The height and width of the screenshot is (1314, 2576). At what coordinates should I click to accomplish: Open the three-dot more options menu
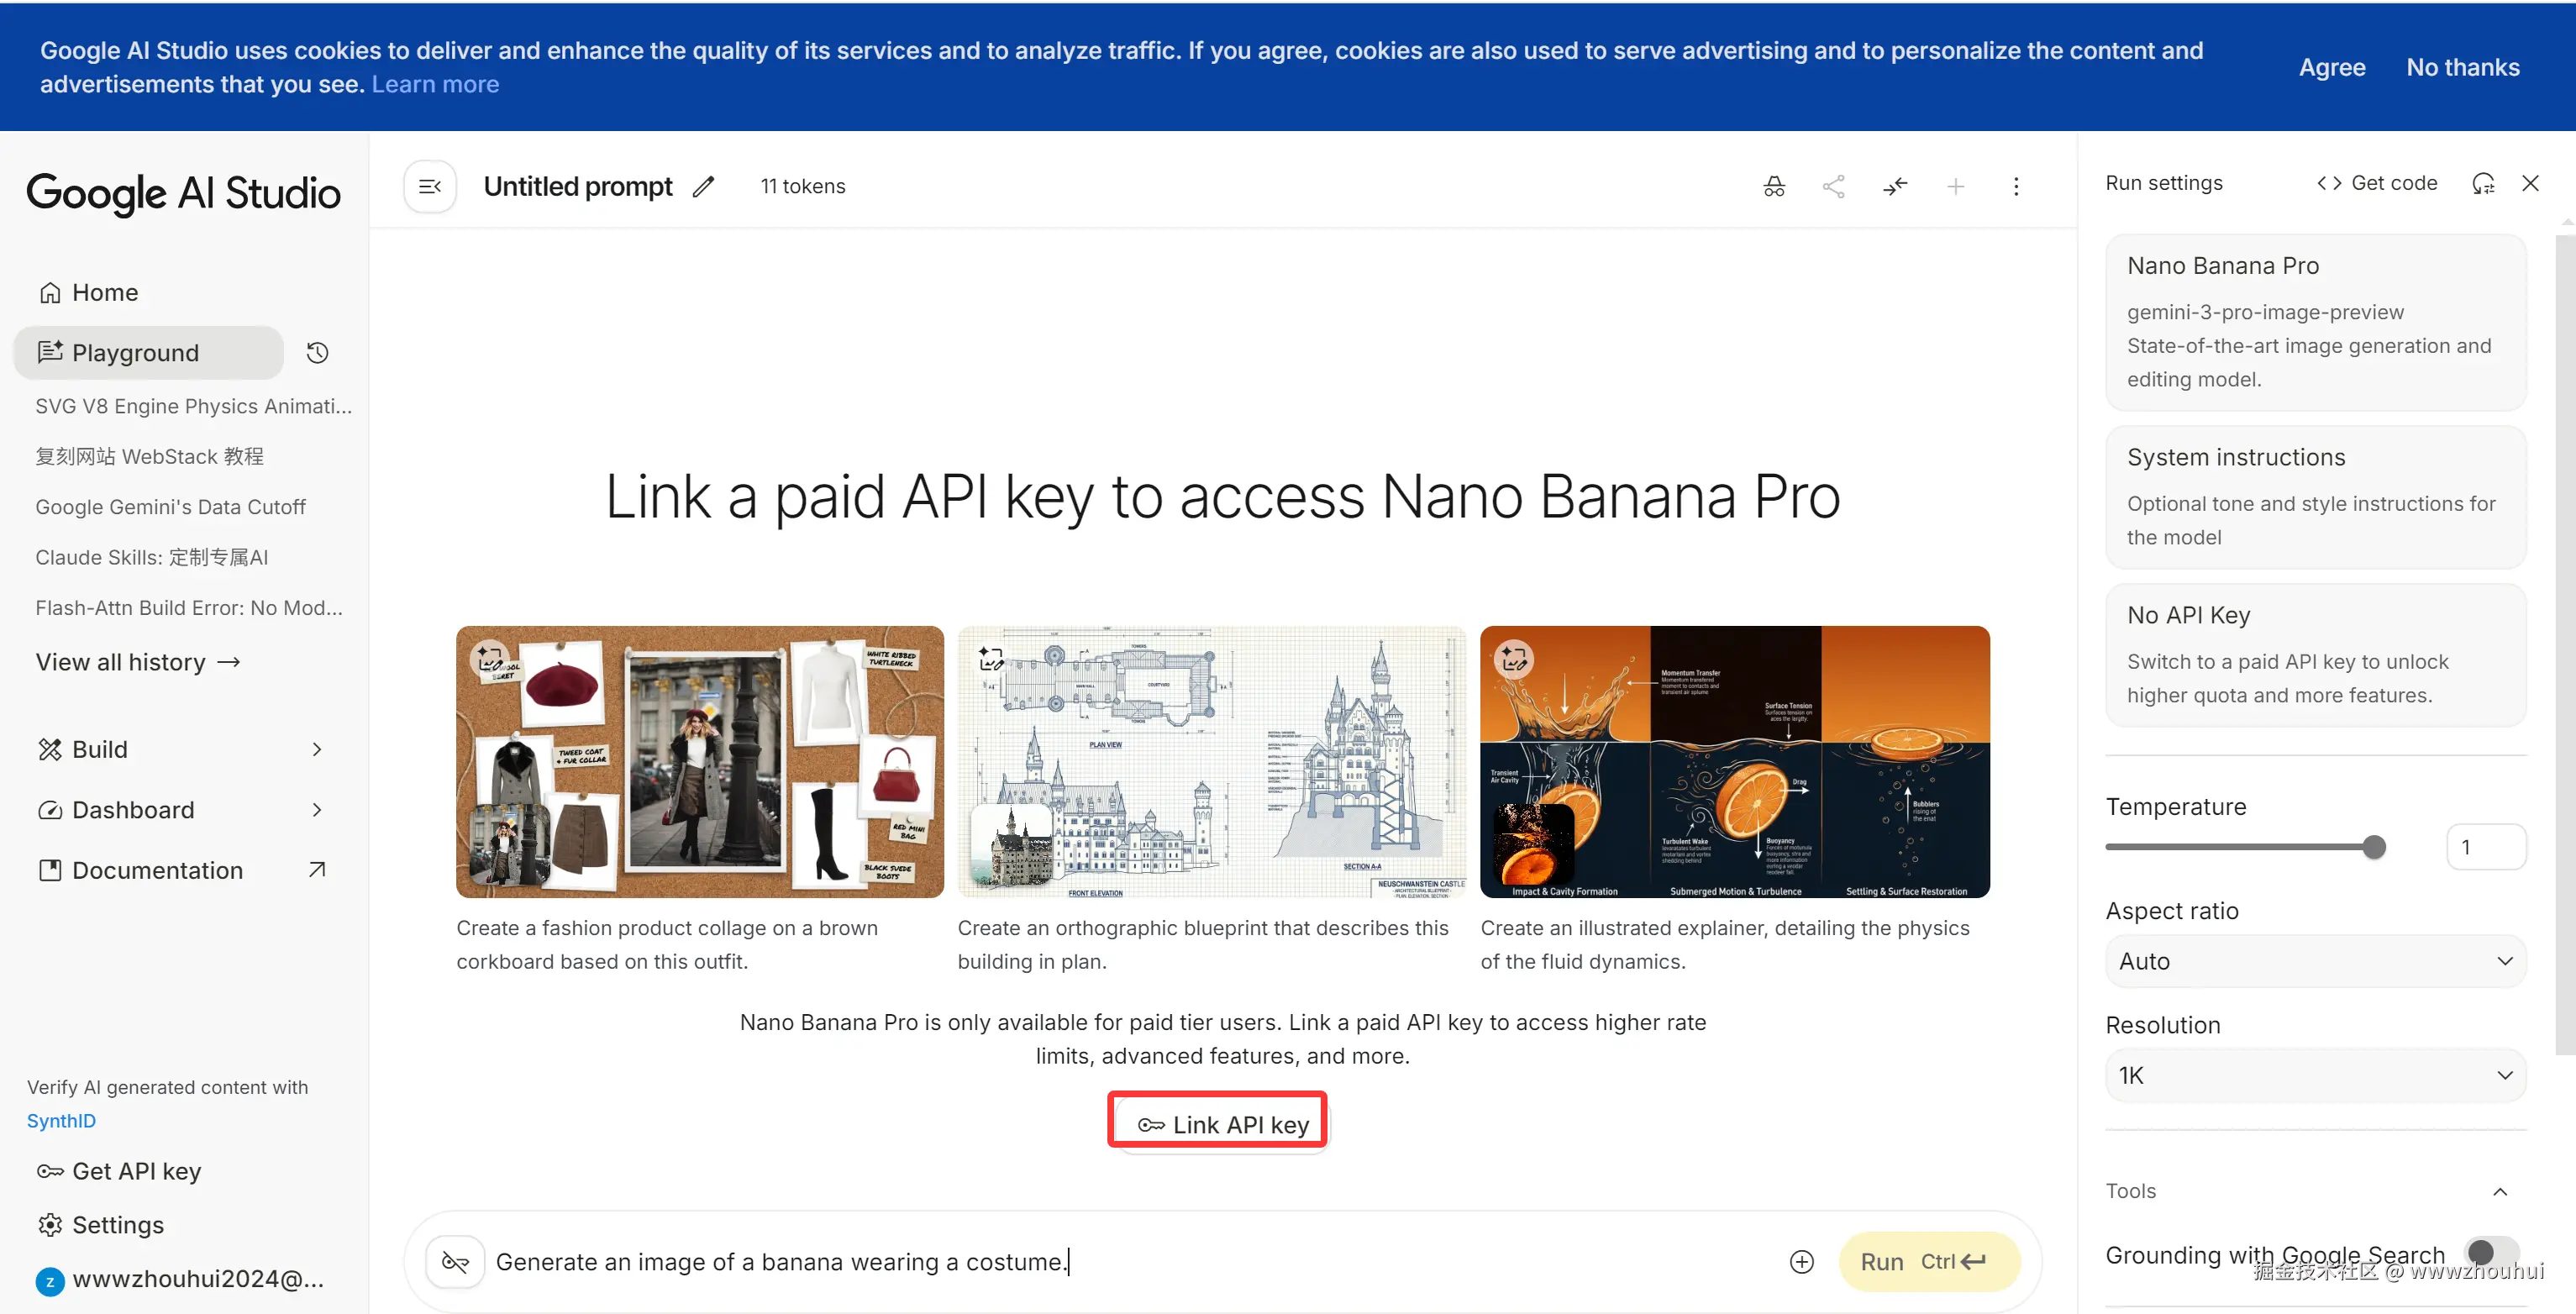[2016, 186]
